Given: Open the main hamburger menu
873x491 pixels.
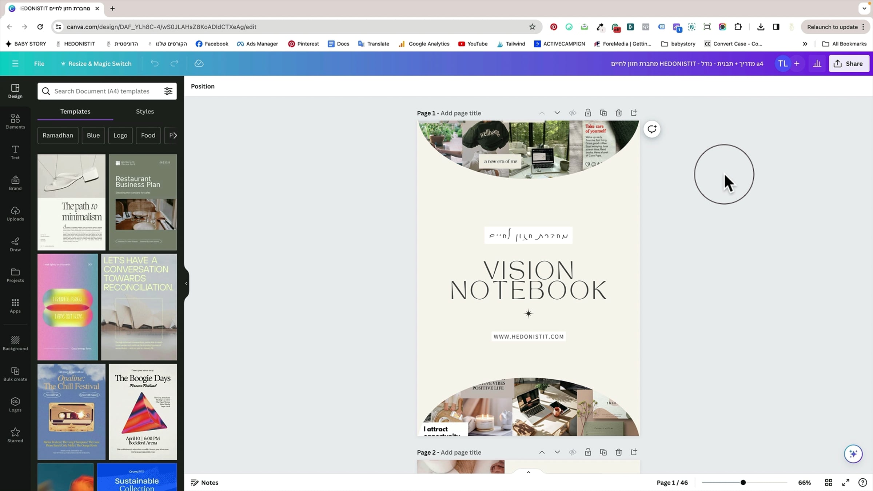Looking at the screenshot, I should (15, 64).
